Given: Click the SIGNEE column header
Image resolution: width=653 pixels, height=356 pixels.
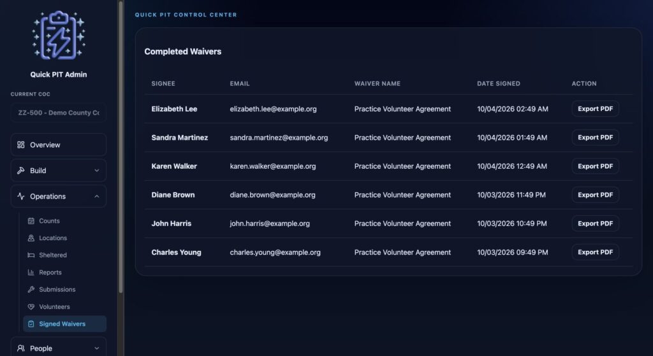Looking at the screenshot, I should click(163, 83).
